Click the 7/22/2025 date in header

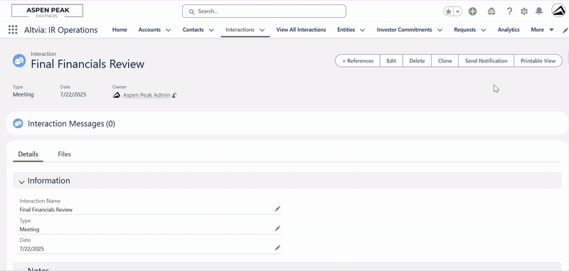point(73,95)
